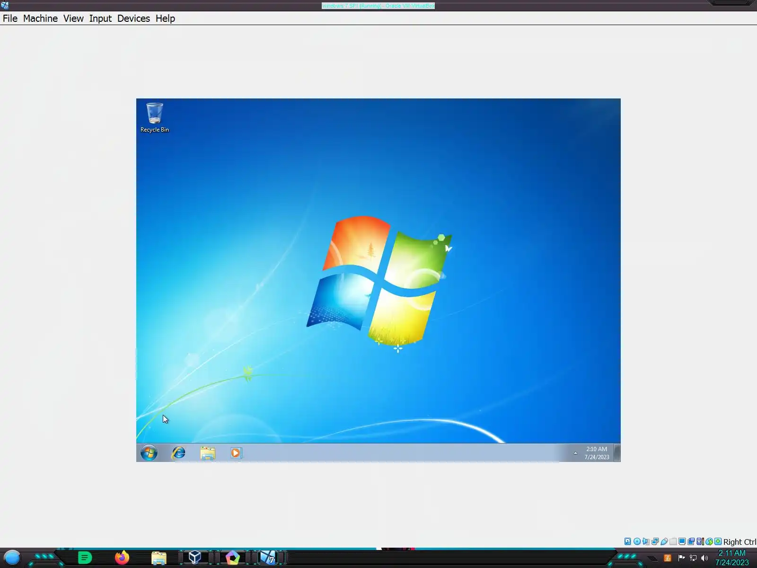Click the keyboard capture arrow indicator
The image size is (757, 568).
[x=718, y=541]
